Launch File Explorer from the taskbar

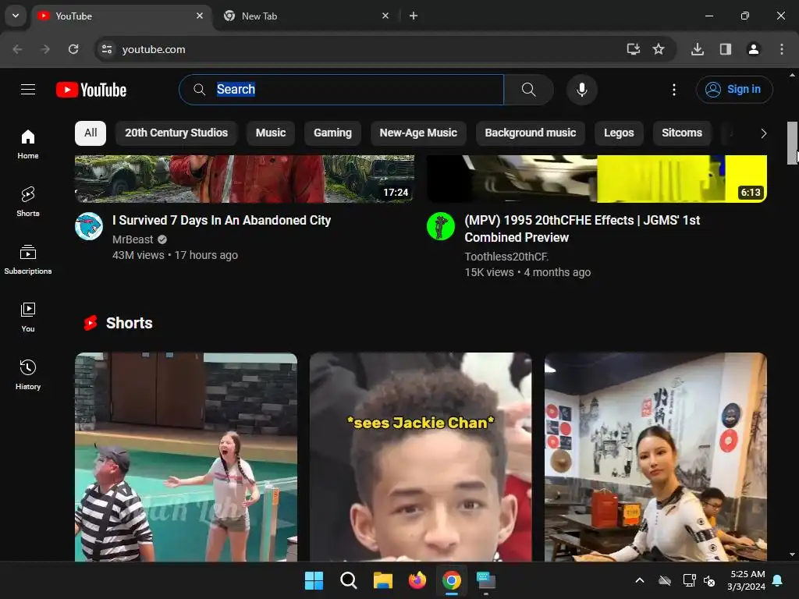[382, 580]
